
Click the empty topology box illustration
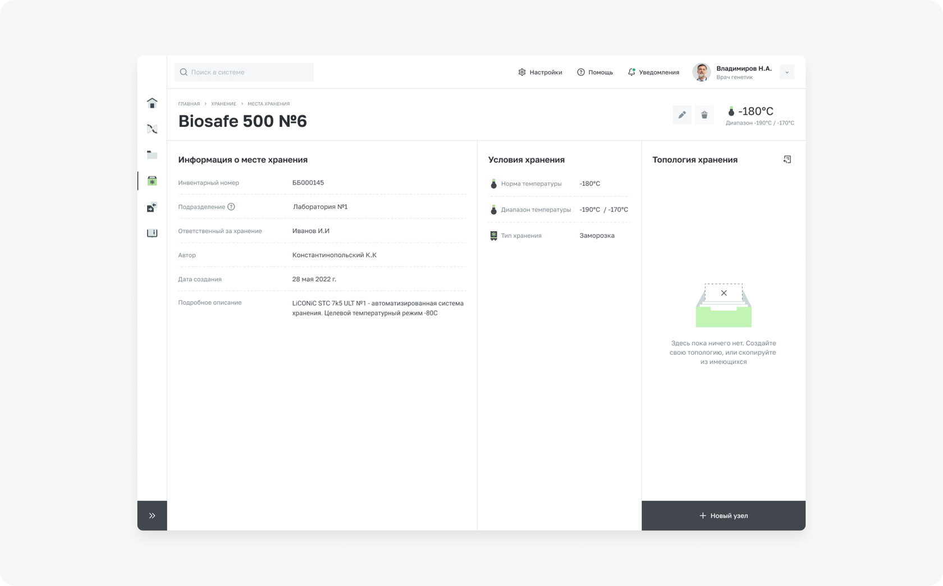[x=724, y=305]
